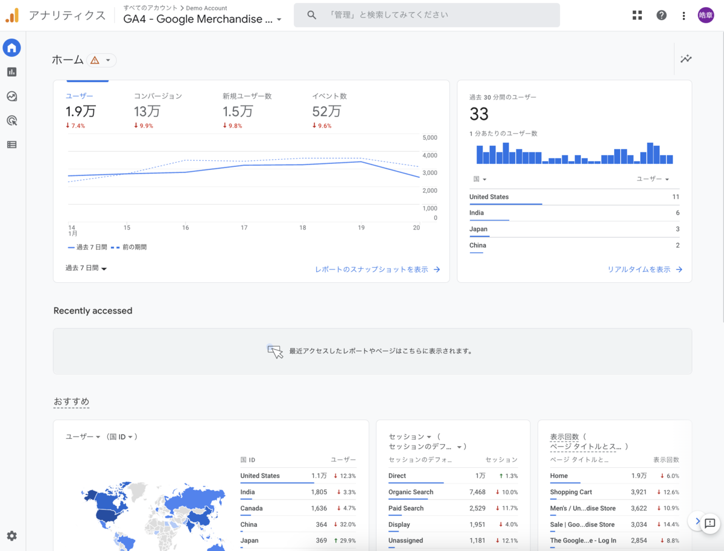Click the Sale | Goo...dise Store row

pyautogui.click(x=614, y=524)
